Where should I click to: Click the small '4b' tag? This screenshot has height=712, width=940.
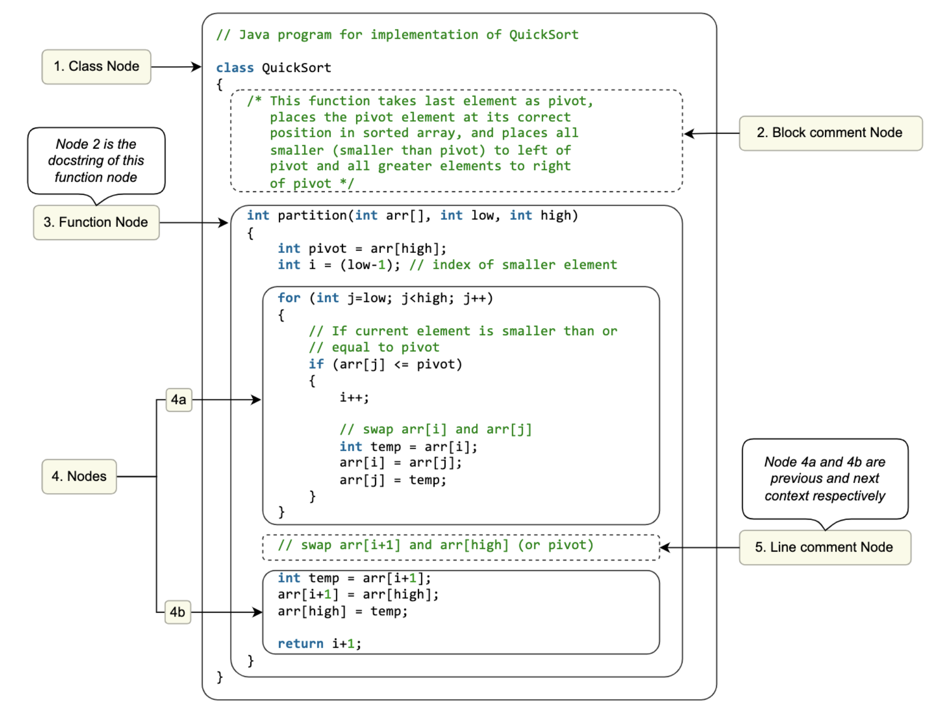[178, 612]
